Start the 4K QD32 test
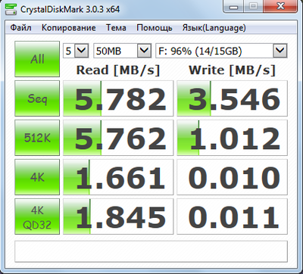The height and width of the screenshot is (274, 303). [x=37, y=216]
